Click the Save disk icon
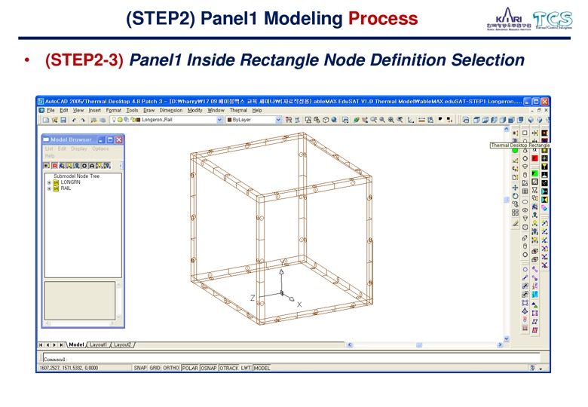This screenshot has height=407, width=588. point(63,120)
